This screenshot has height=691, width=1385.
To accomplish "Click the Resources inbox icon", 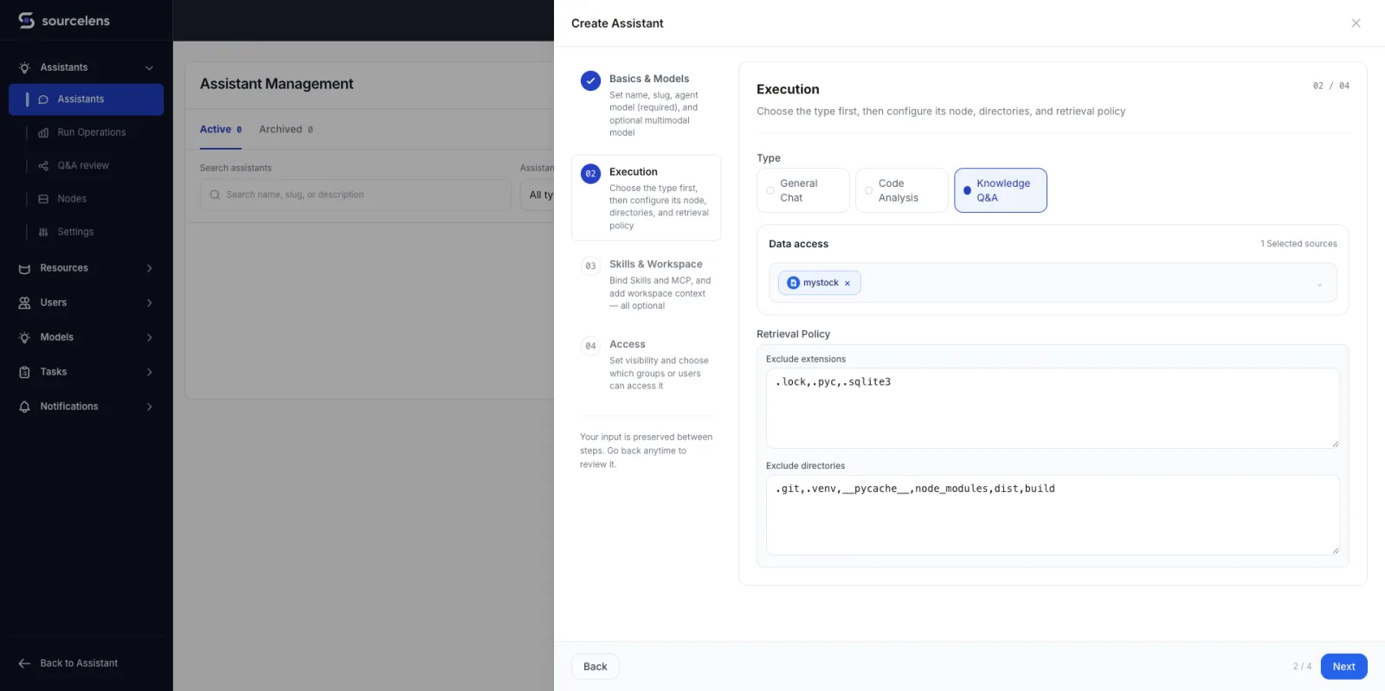I will tap(24, 268).
